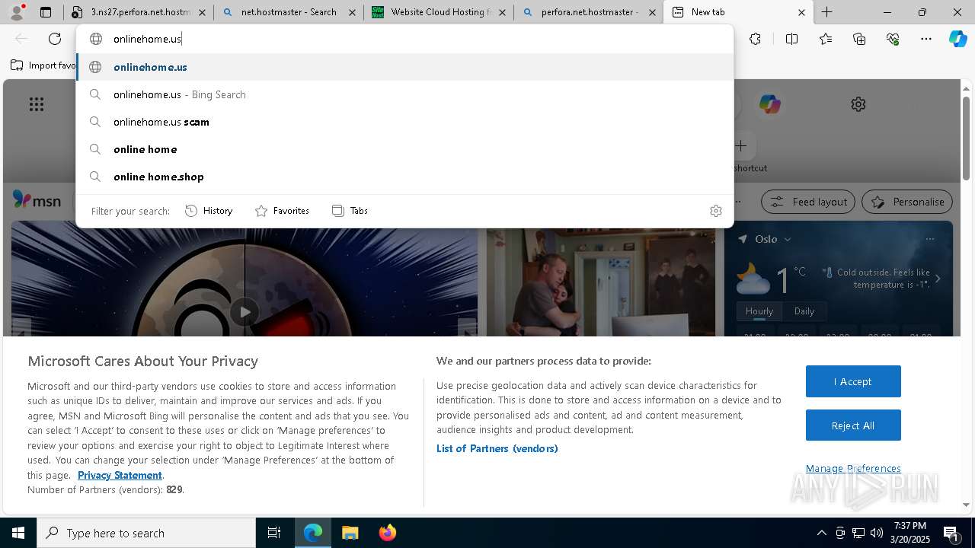Screen dimensions: 975x548
Task: Open Privacy Statement link
Action: tap(120, 475)
